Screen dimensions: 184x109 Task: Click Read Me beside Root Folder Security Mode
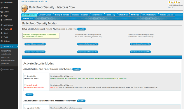coord(77,69)
